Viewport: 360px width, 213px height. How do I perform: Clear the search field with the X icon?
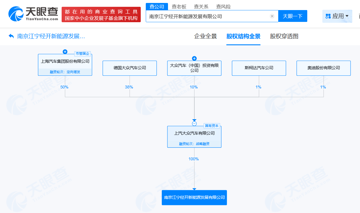(272, 16)
